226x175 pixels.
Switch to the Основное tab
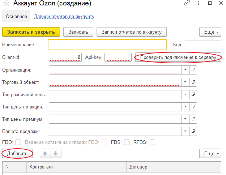pyautogui.click(x=16, y=16)
